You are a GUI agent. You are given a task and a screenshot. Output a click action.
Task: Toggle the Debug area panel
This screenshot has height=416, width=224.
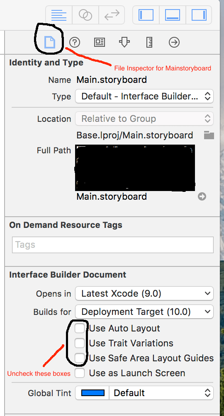point(173,15)
